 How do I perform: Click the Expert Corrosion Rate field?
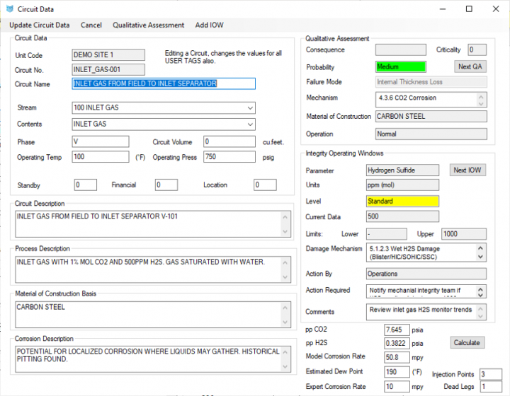point(397,387)
